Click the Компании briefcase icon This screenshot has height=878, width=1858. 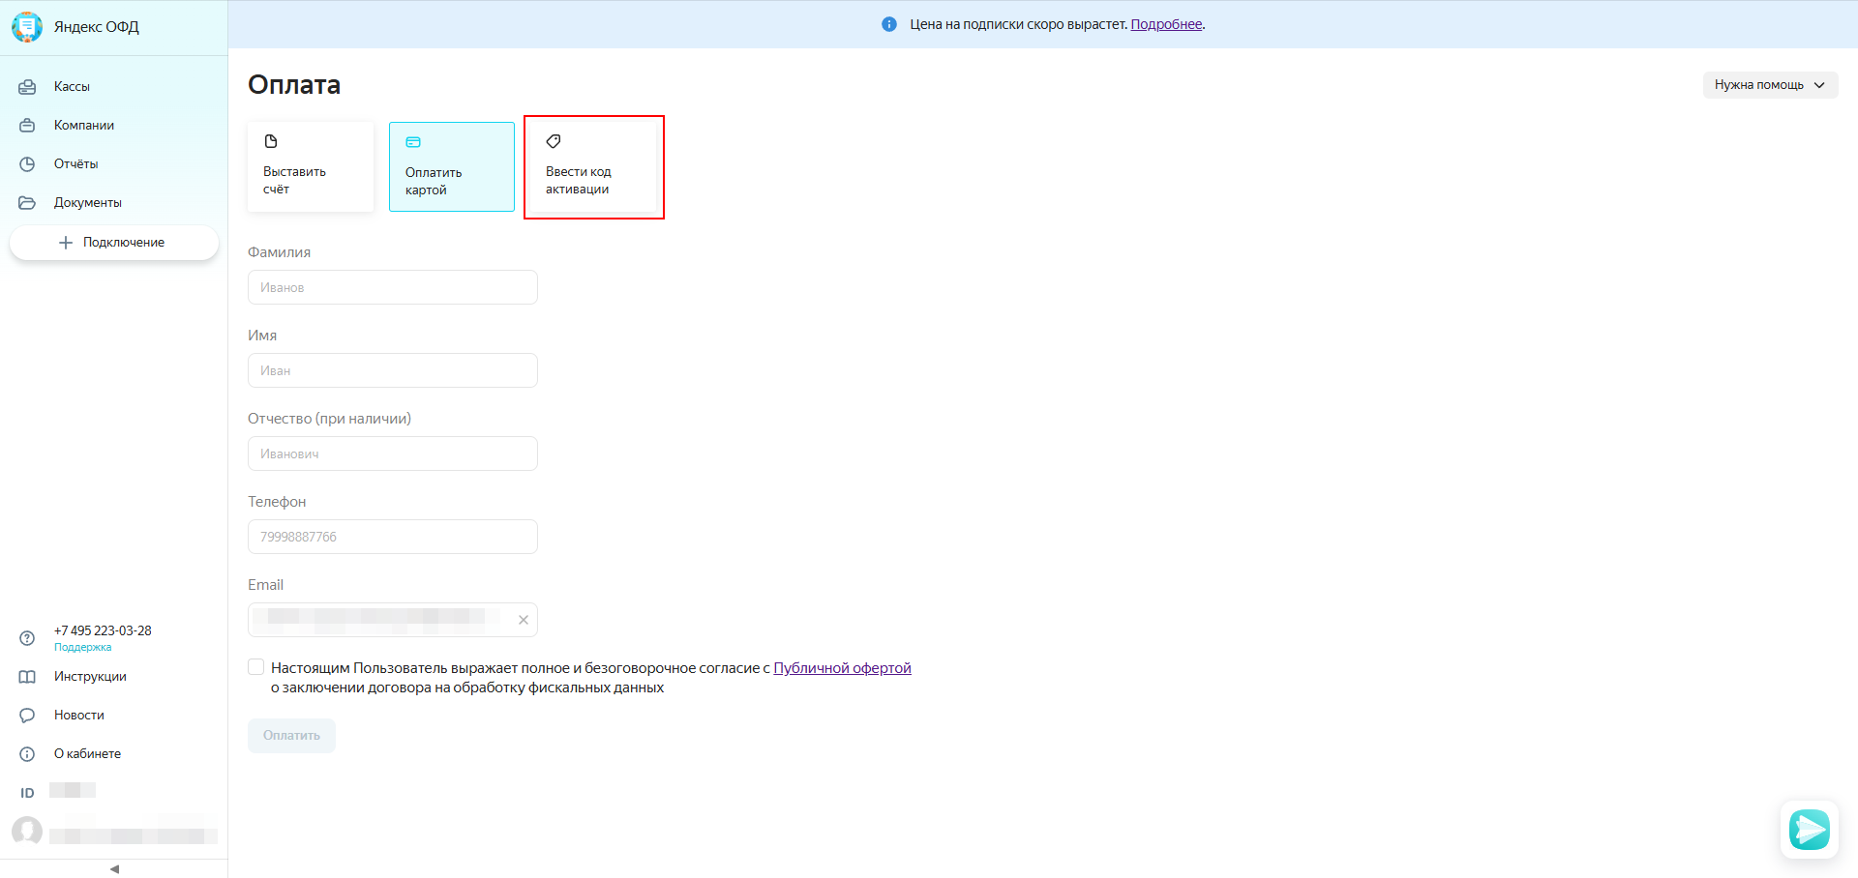[x=27, y=126]
